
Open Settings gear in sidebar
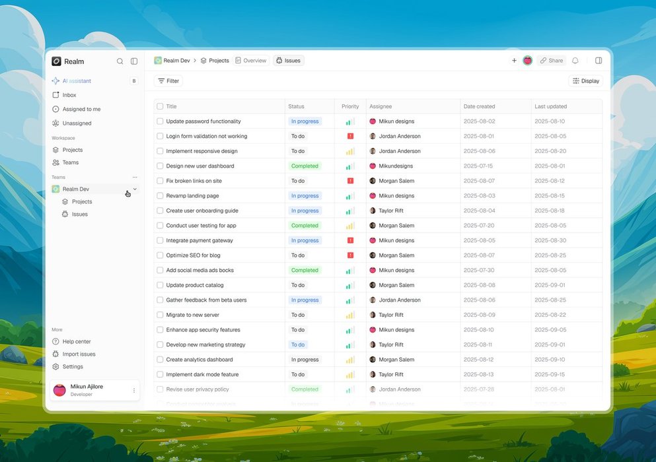[x=72, y=367]
